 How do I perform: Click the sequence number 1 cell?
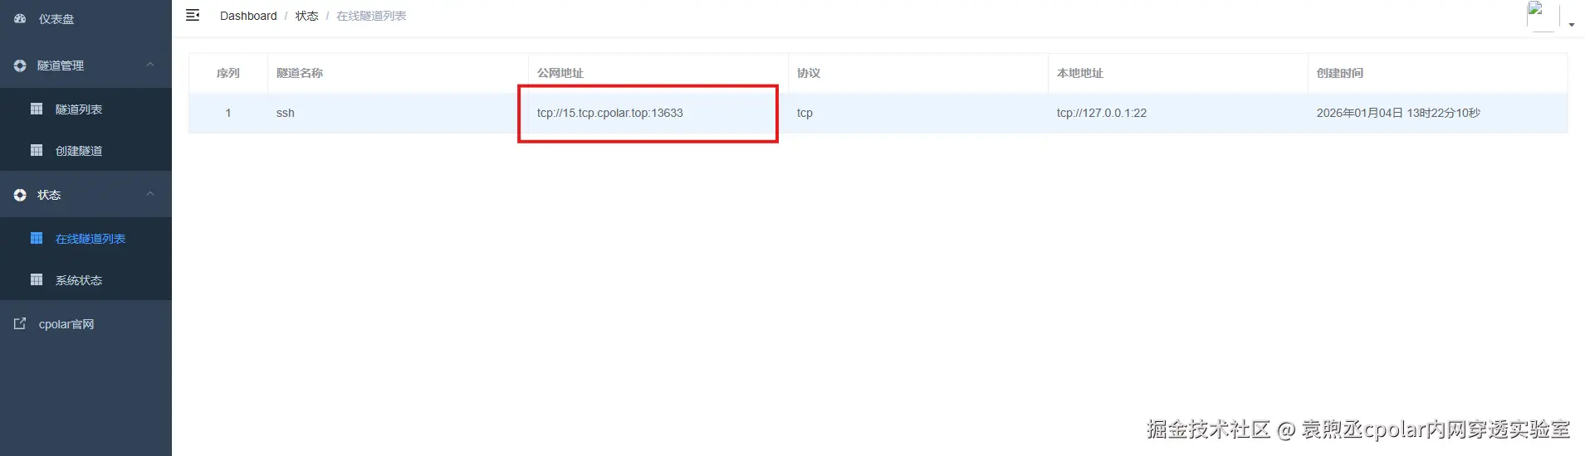point(228,113)
